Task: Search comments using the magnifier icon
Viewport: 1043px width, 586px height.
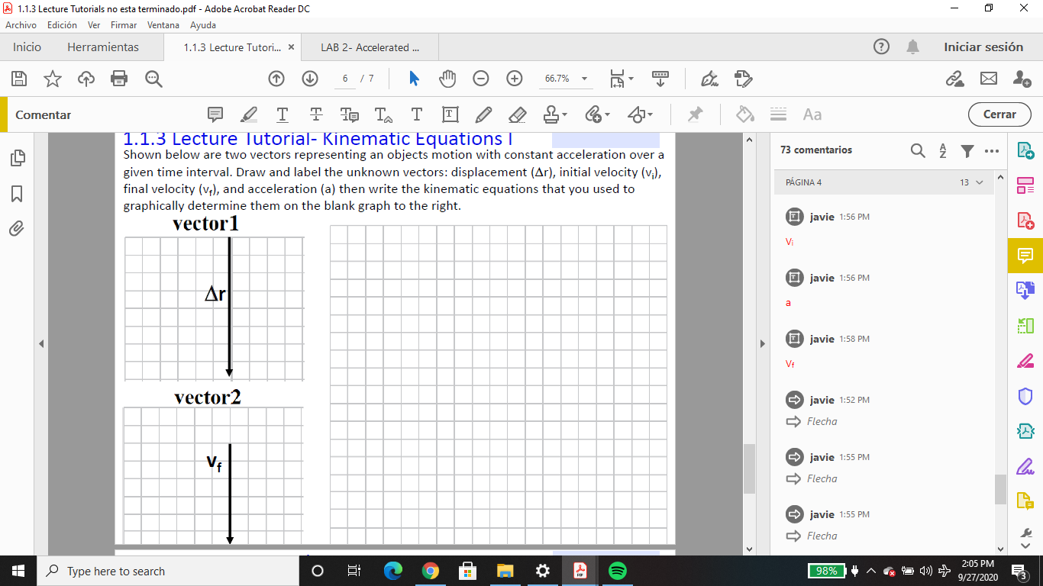Action: (918, 150)
